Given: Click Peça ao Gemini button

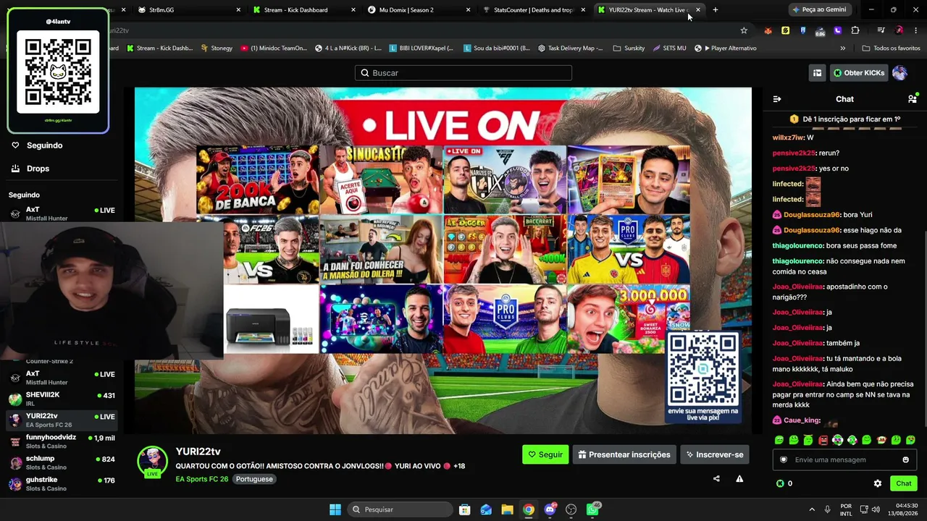Looking at the screenshot, I should pyautogui.click(x=819, y=9).
